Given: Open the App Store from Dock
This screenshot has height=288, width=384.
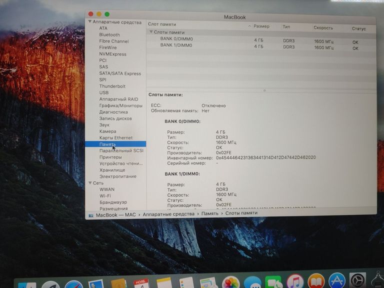Looking at the screenshot, I should coord(336,280).
